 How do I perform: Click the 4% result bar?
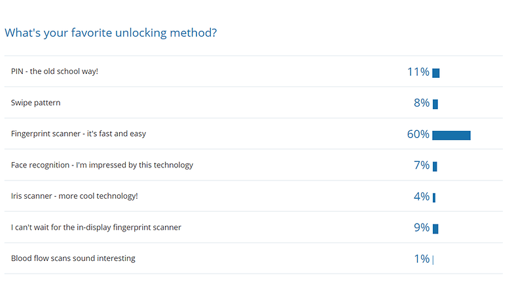tap(434, 198)
